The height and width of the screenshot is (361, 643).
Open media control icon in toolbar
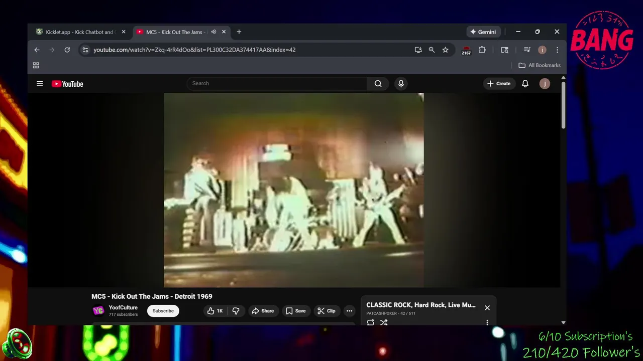click(527, 50)
